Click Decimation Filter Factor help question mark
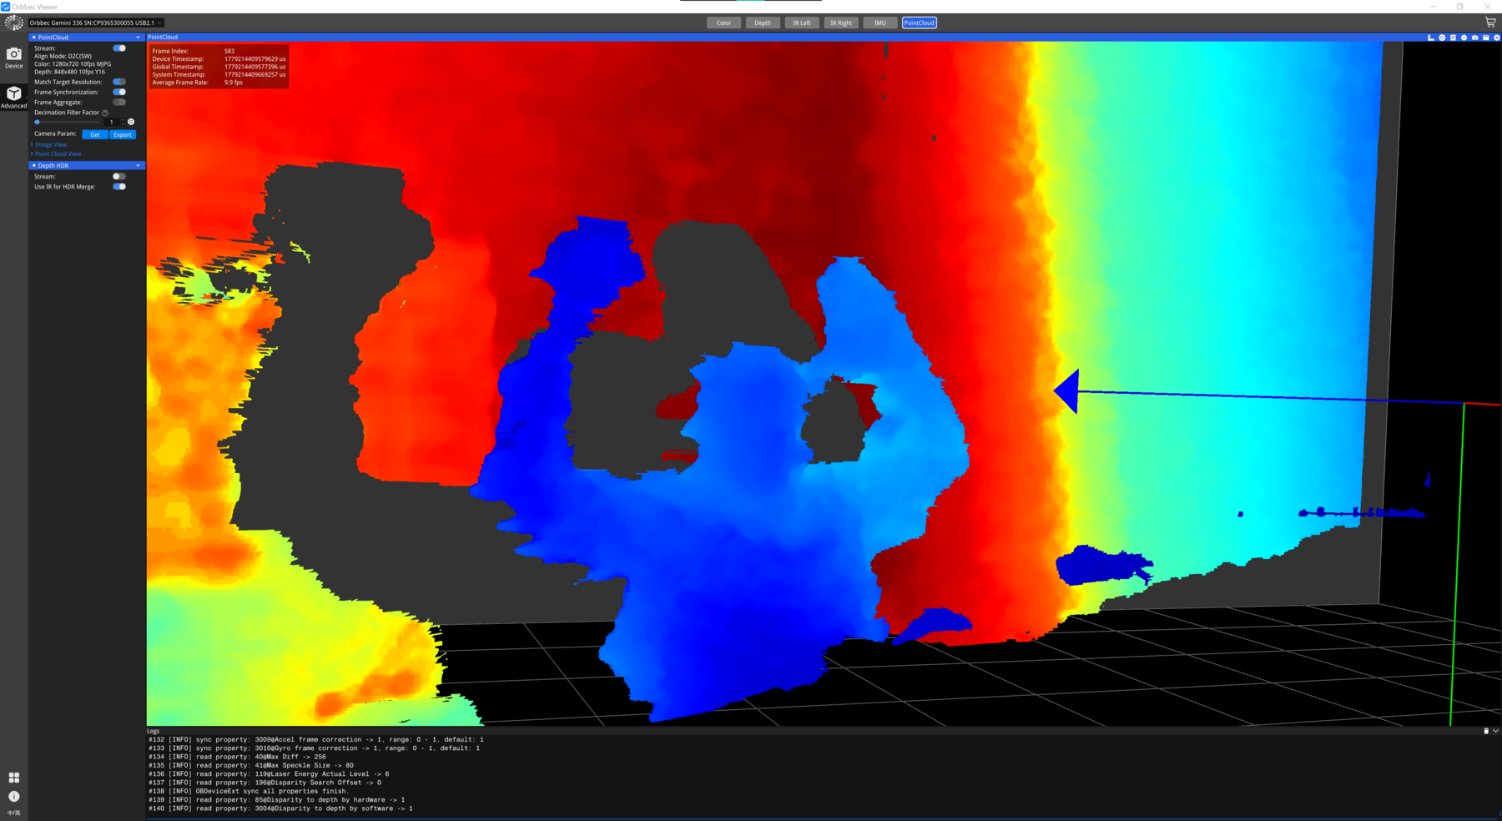This screenshot has width=1502, height=821. 105,113
